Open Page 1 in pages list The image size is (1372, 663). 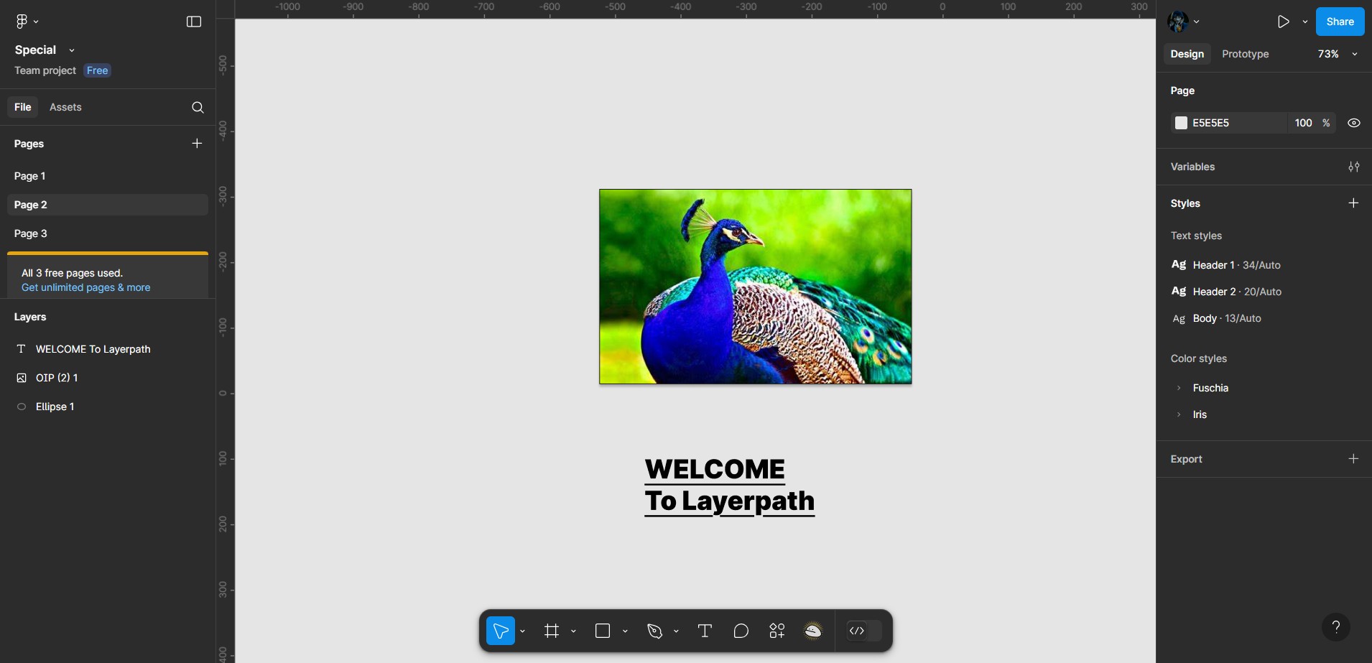108,176
